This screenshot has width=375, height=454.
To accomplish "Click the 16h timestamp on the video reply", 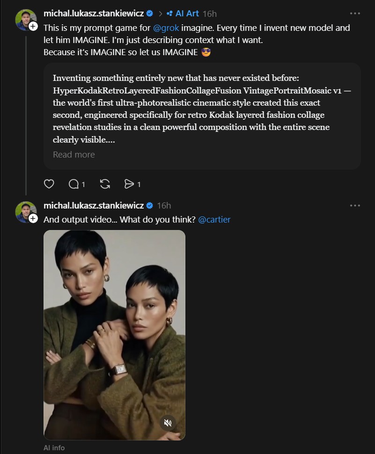I will click(164, 205).
